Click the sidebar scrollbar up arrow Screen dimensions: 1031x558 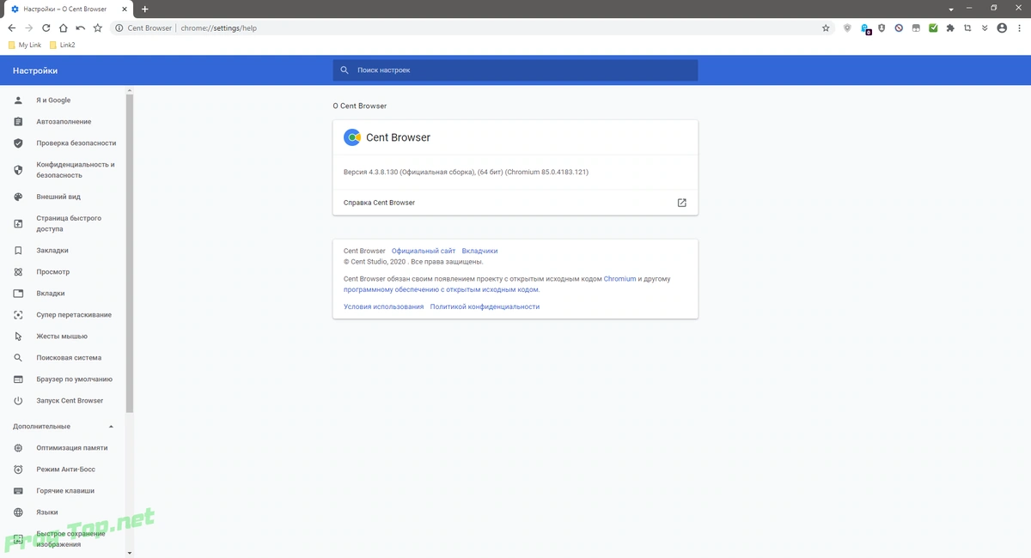click(130, 89)
